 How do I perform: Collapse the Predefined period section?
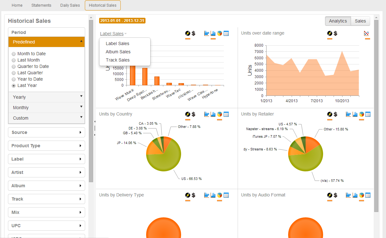pyautogui.click(x=46, y=42)
